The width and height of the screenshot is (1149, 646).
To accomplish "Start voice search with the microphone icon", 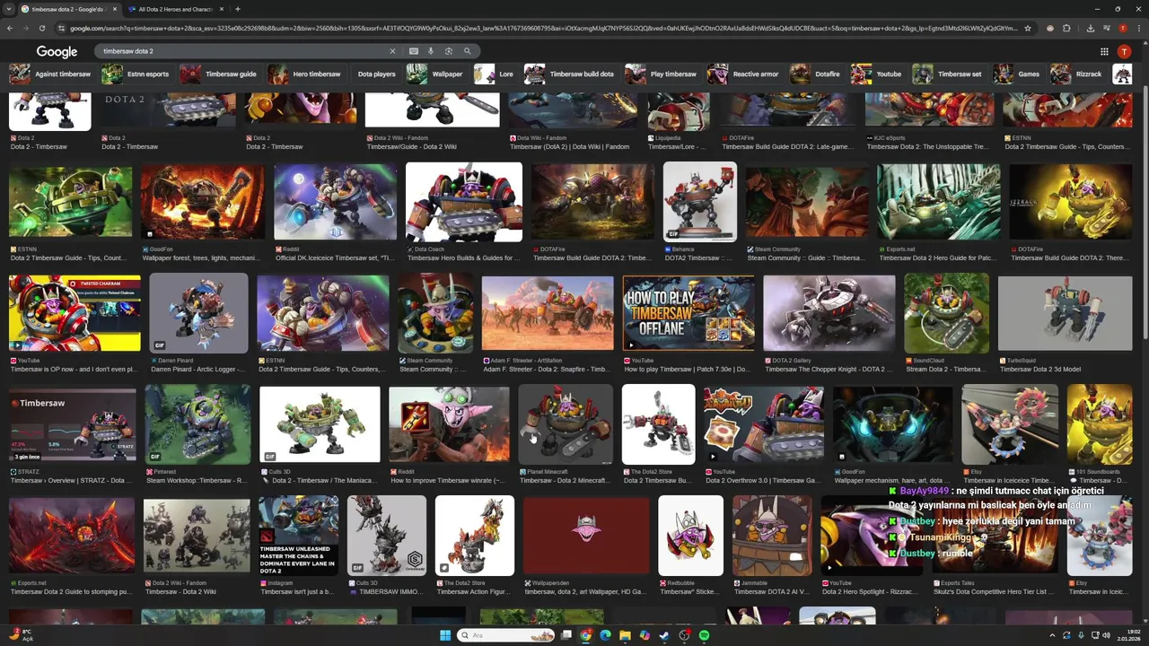I will (431, 51).
